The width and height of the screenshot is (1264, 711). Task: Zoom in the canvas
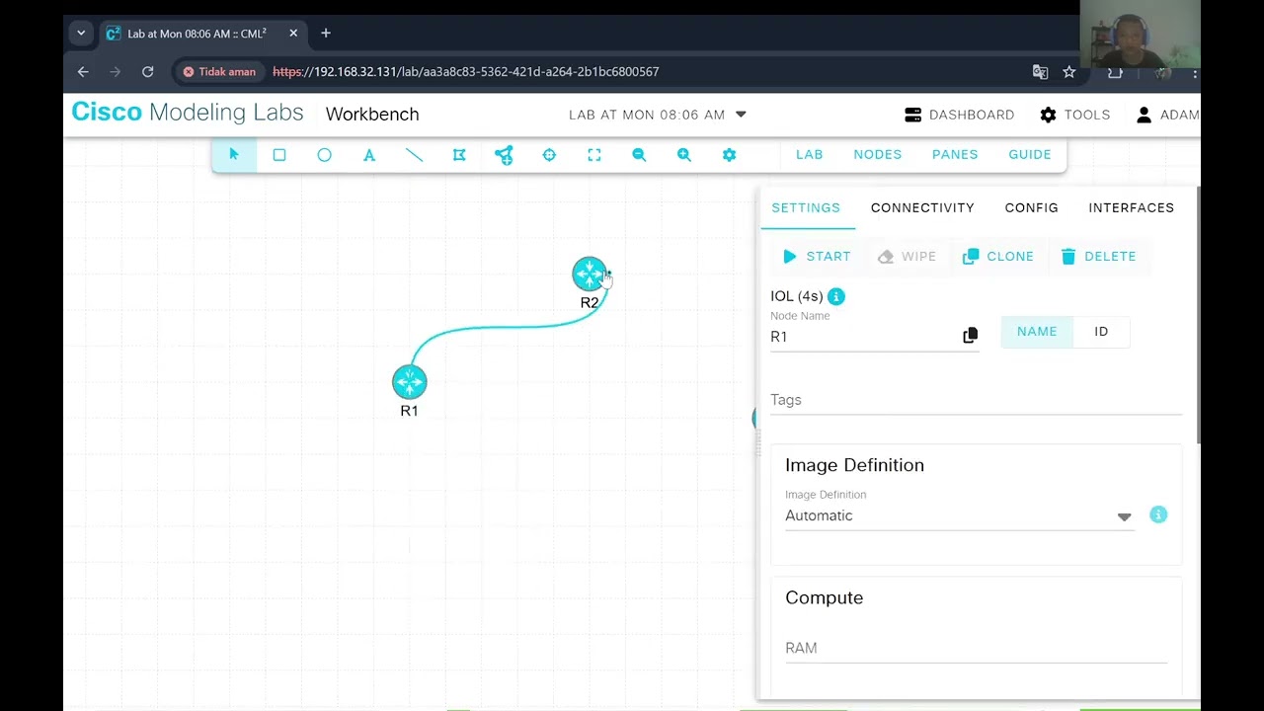[684, 155]
